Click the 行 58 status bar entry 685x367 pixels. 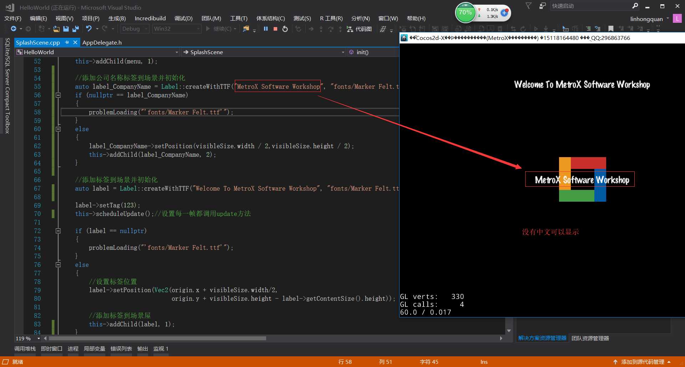click(x=345, y=362)
